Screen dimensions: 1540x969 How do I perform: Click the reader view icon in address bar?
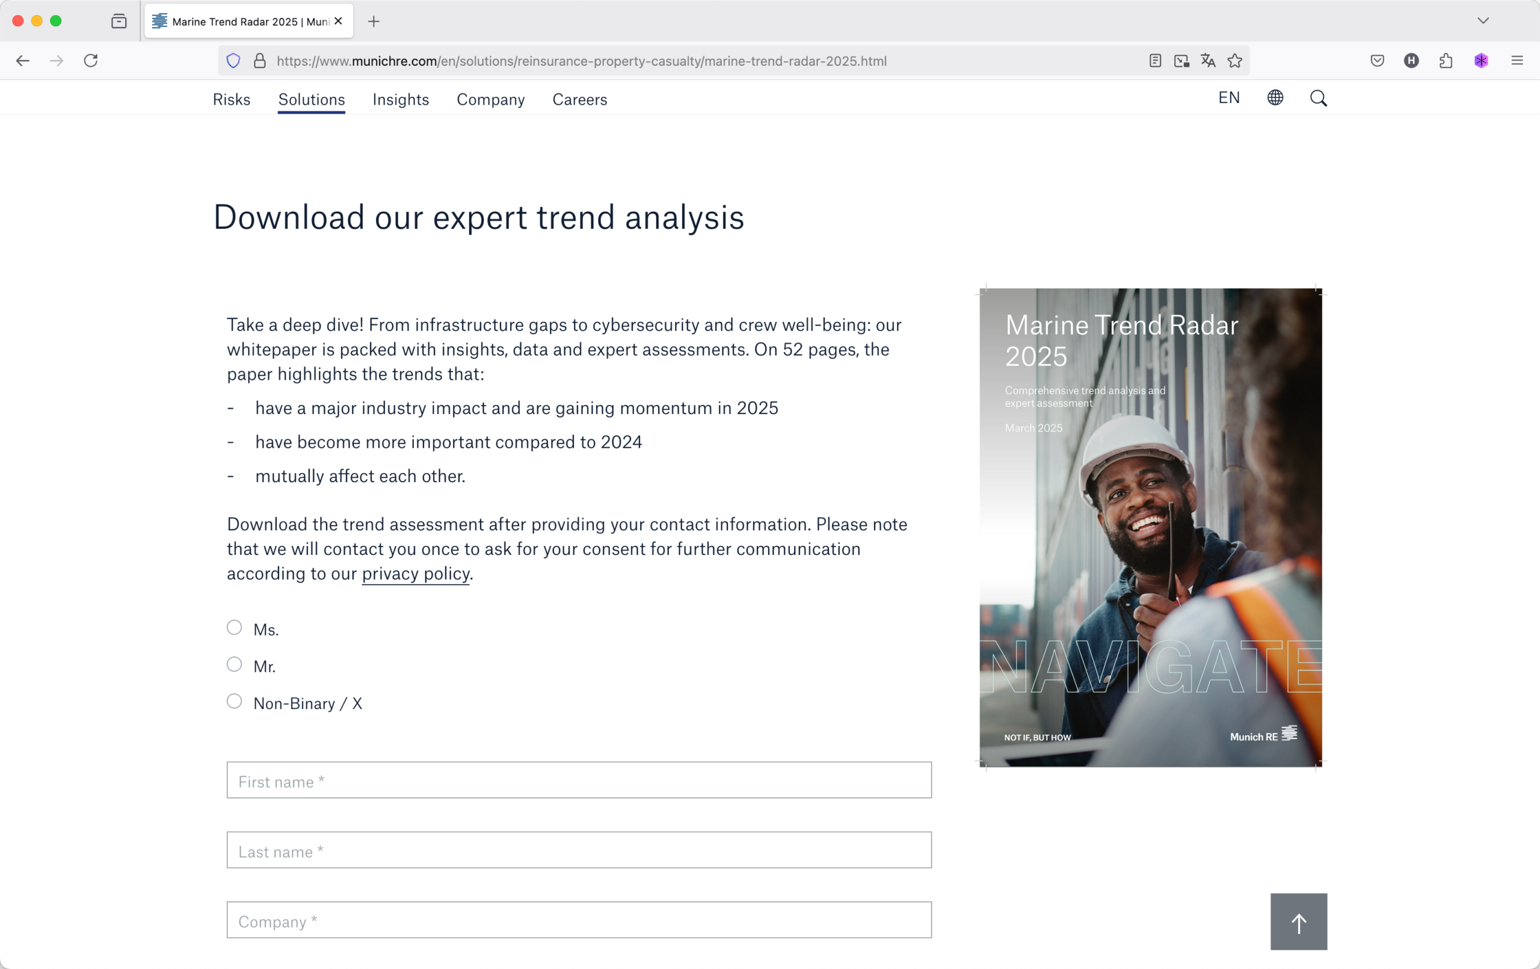[x=1155, y=61]
